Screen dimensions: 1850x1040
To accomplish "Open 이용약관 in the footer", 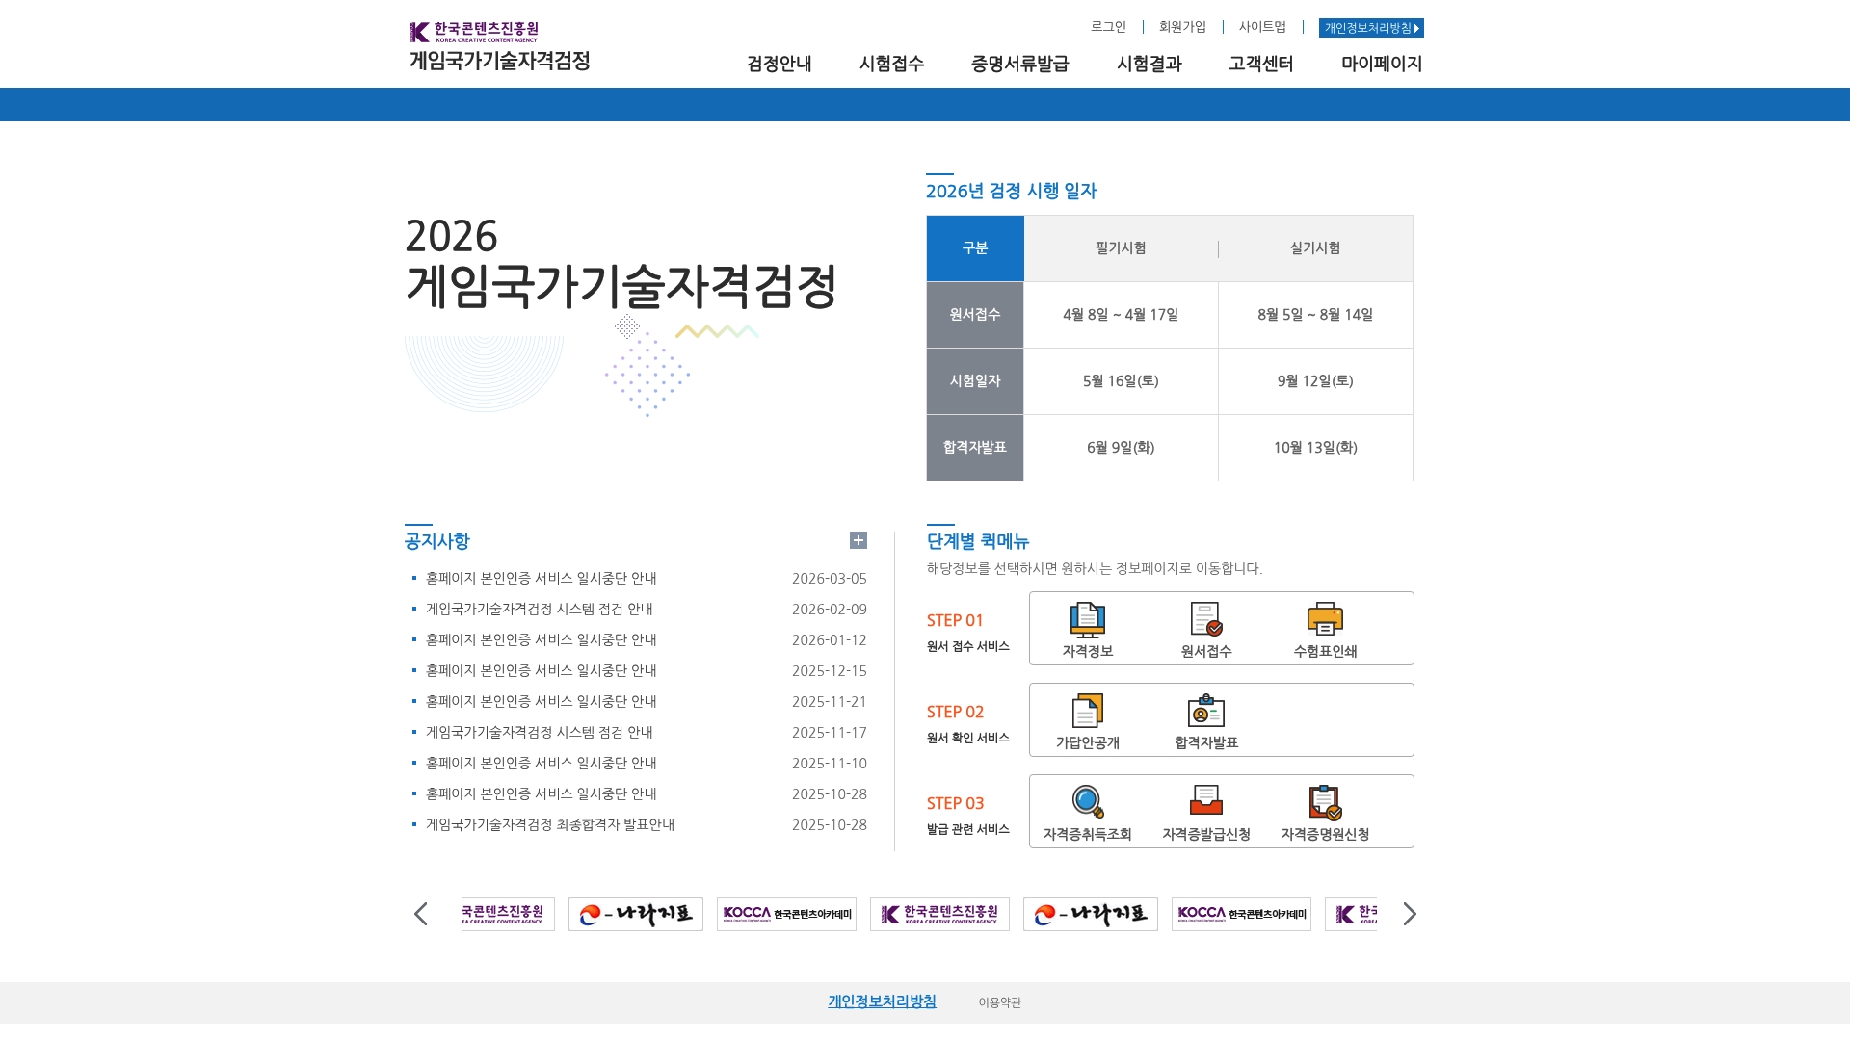I will (x=999, y=1001).
